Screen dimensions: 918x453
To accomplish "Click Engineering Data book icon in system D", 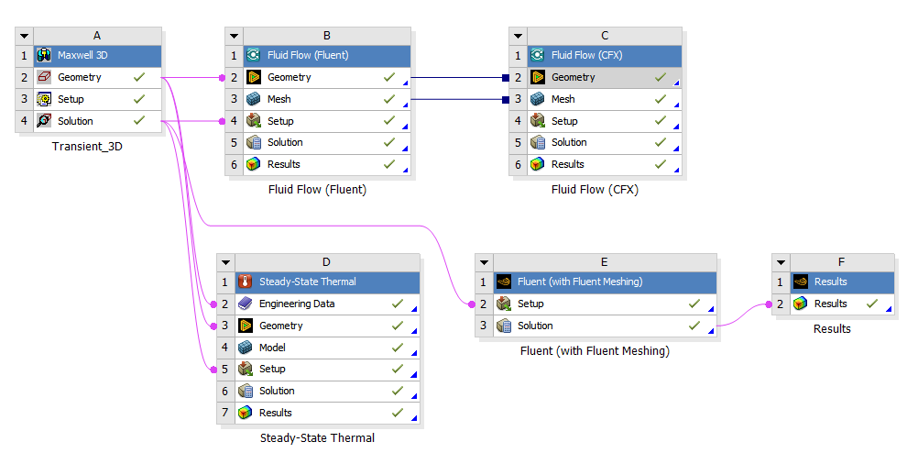I will [x=246, y=304].
